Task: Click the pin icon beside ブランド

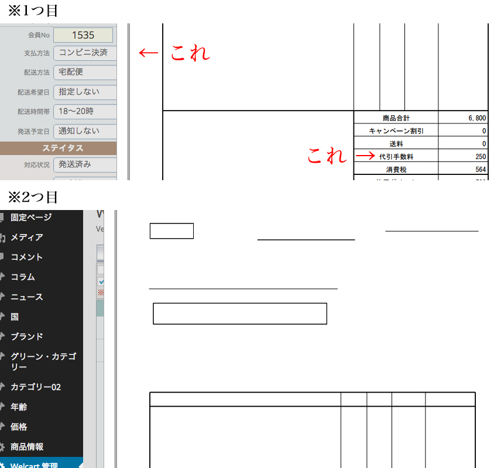Action: coord(2,336)
